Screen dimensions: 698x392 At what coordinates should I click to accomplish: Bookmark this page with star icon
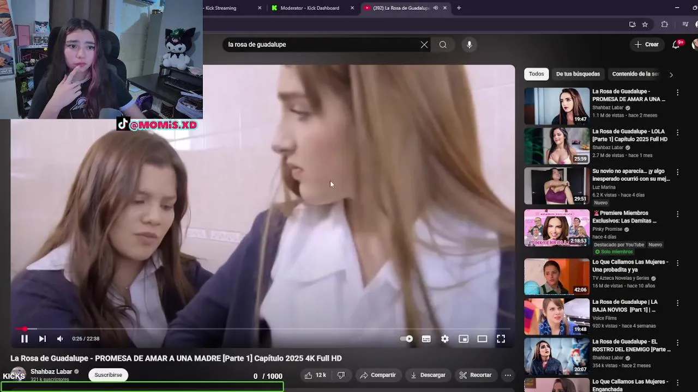pos(645,24)
